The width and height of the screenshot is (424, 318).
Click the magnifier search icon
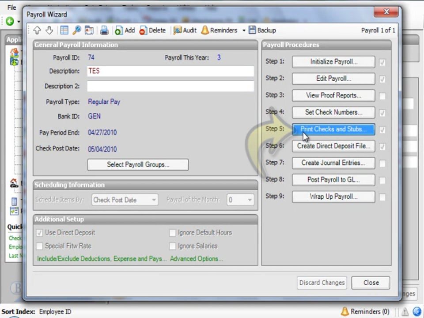pos(76,30)
